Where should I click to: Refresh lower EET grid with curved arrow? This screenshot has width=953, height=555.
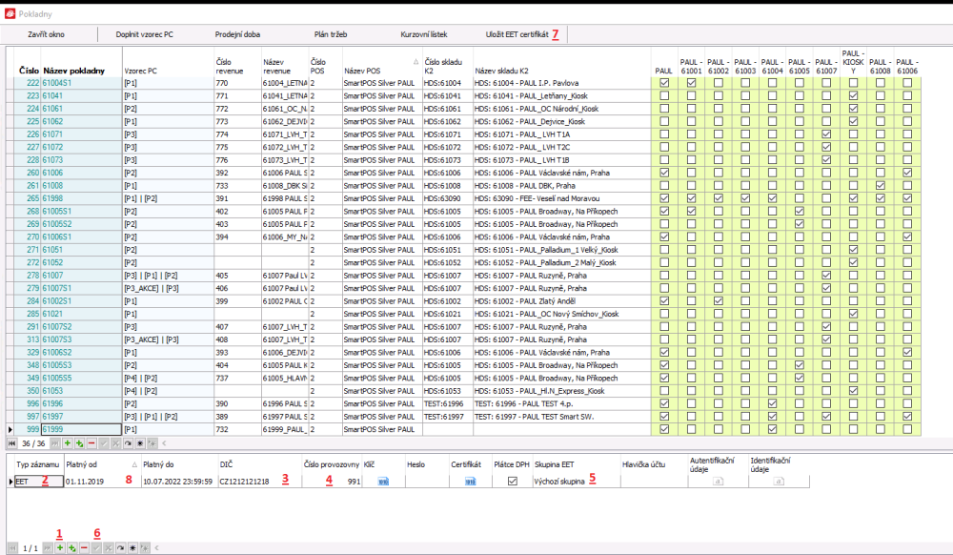(x=121, y=547)
